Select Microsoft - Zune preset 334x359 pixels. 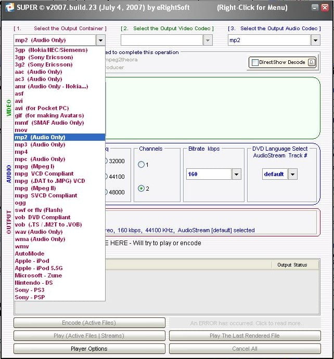click(60, 275)
